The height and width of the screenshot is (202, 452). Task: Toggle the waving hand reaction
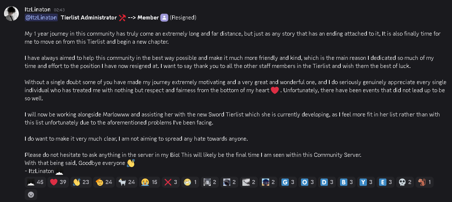point(81,182)
